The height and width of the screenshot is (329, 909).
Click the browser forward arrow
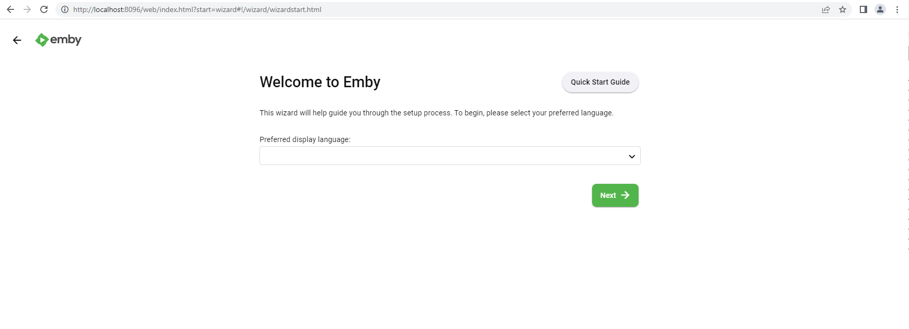coord(27,9)
